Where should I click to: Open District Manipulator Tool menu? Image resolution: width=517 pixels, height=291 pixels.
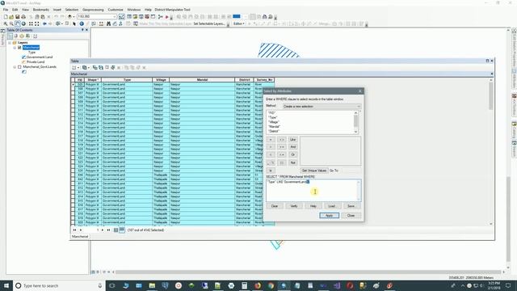pyautogui.click(x=172, y=10)
